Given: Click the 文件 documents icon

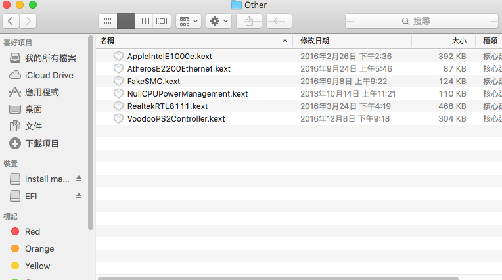Looking at the screenshot, I should 15,126.
